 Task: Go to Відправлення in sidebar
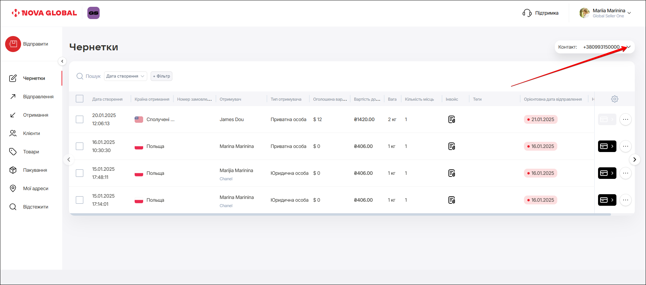(38, 97)
